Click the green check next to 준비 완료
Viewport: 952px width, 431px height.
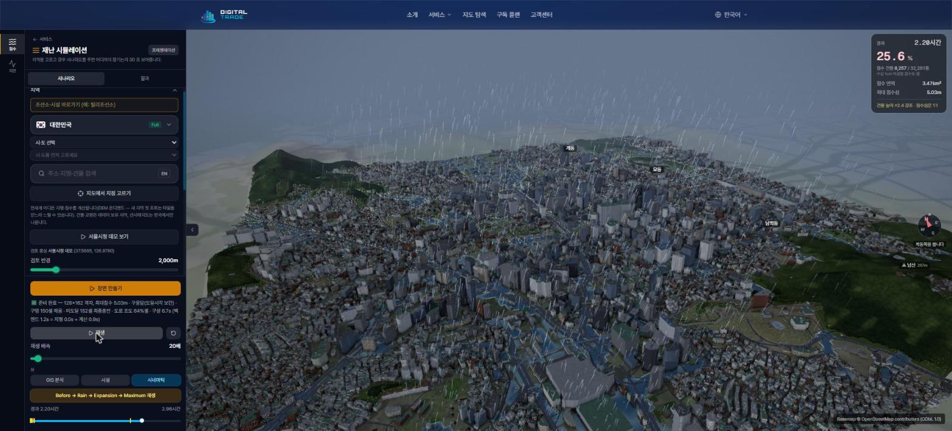[x=34, y=302]
